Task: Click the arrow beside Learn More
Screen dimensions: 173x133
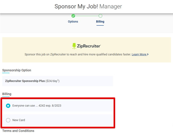Action: [x=148, y=54]
